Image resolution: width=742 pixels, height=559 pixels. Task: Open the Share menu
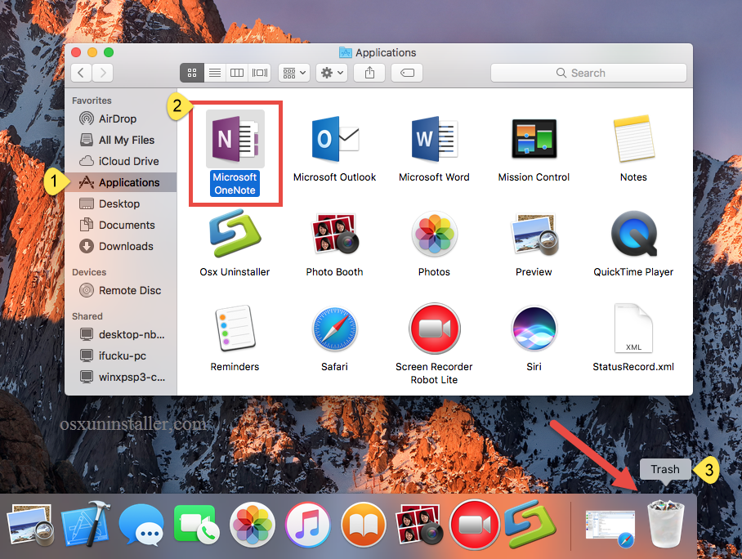pyautogui.click(x=369, y=73)
